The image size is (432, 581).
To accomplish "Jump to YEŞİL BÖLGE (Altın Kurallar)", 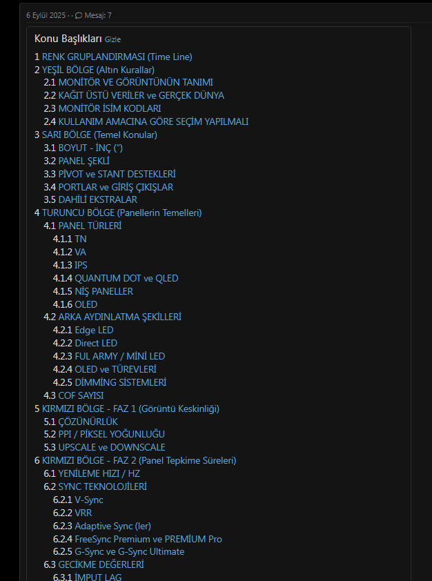I will coord(98,70).
